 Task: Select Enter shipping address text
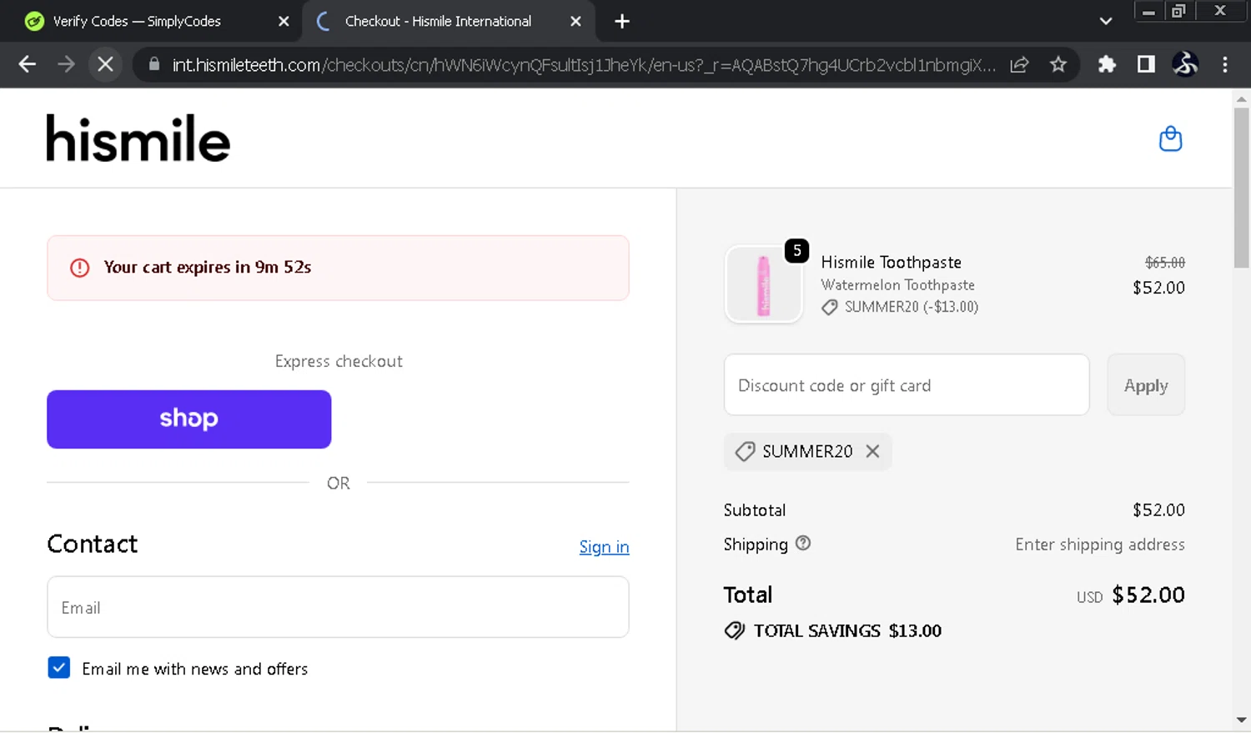click(x=1099, y=545)
